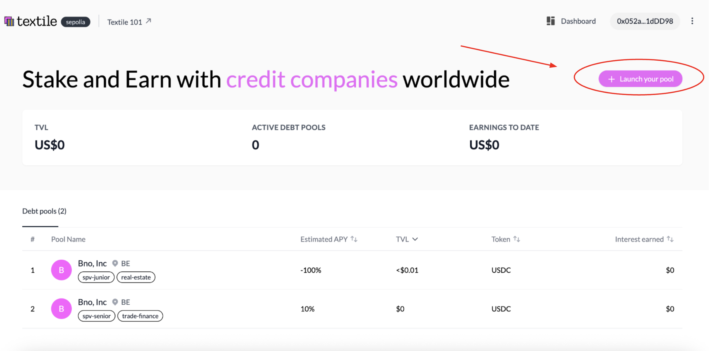Click the trade-finance tag

tap(140, 316)
